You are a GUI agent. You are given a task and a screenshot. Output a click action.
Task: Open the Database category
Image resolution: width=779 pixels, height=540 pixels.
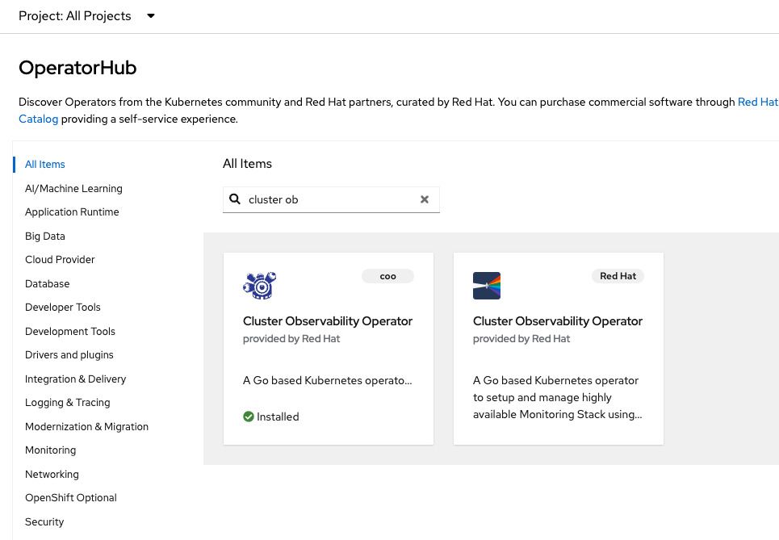(48, 284)
